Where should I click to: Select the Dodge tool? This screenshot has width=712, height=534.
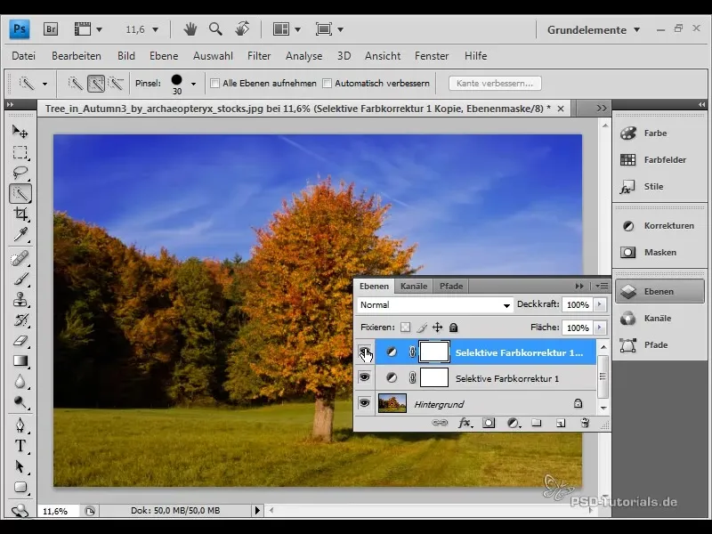[x=20, y=402]
